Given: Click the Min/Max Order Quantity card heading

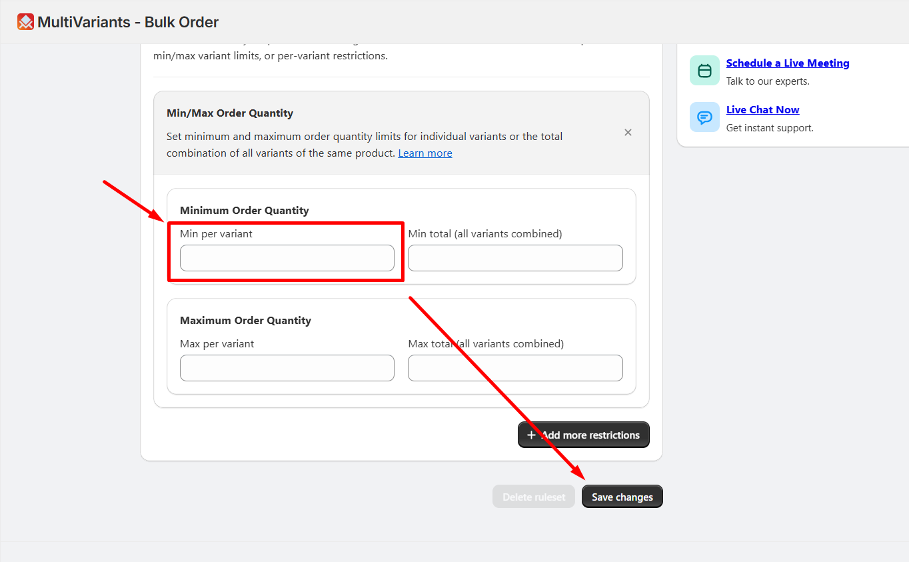Looking at the screenshot, I should tap(230, 113).
